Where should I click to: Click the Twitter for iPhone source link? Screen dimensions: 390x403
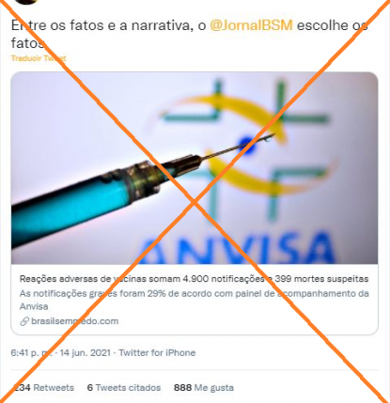157,353
